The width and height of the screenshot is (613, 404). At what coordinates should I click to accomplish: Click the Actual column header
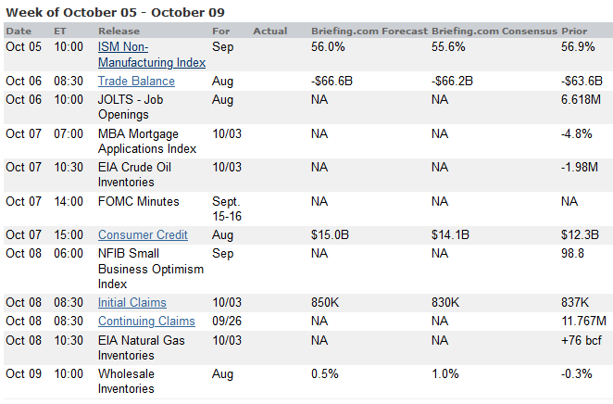[x=269, y=31]
